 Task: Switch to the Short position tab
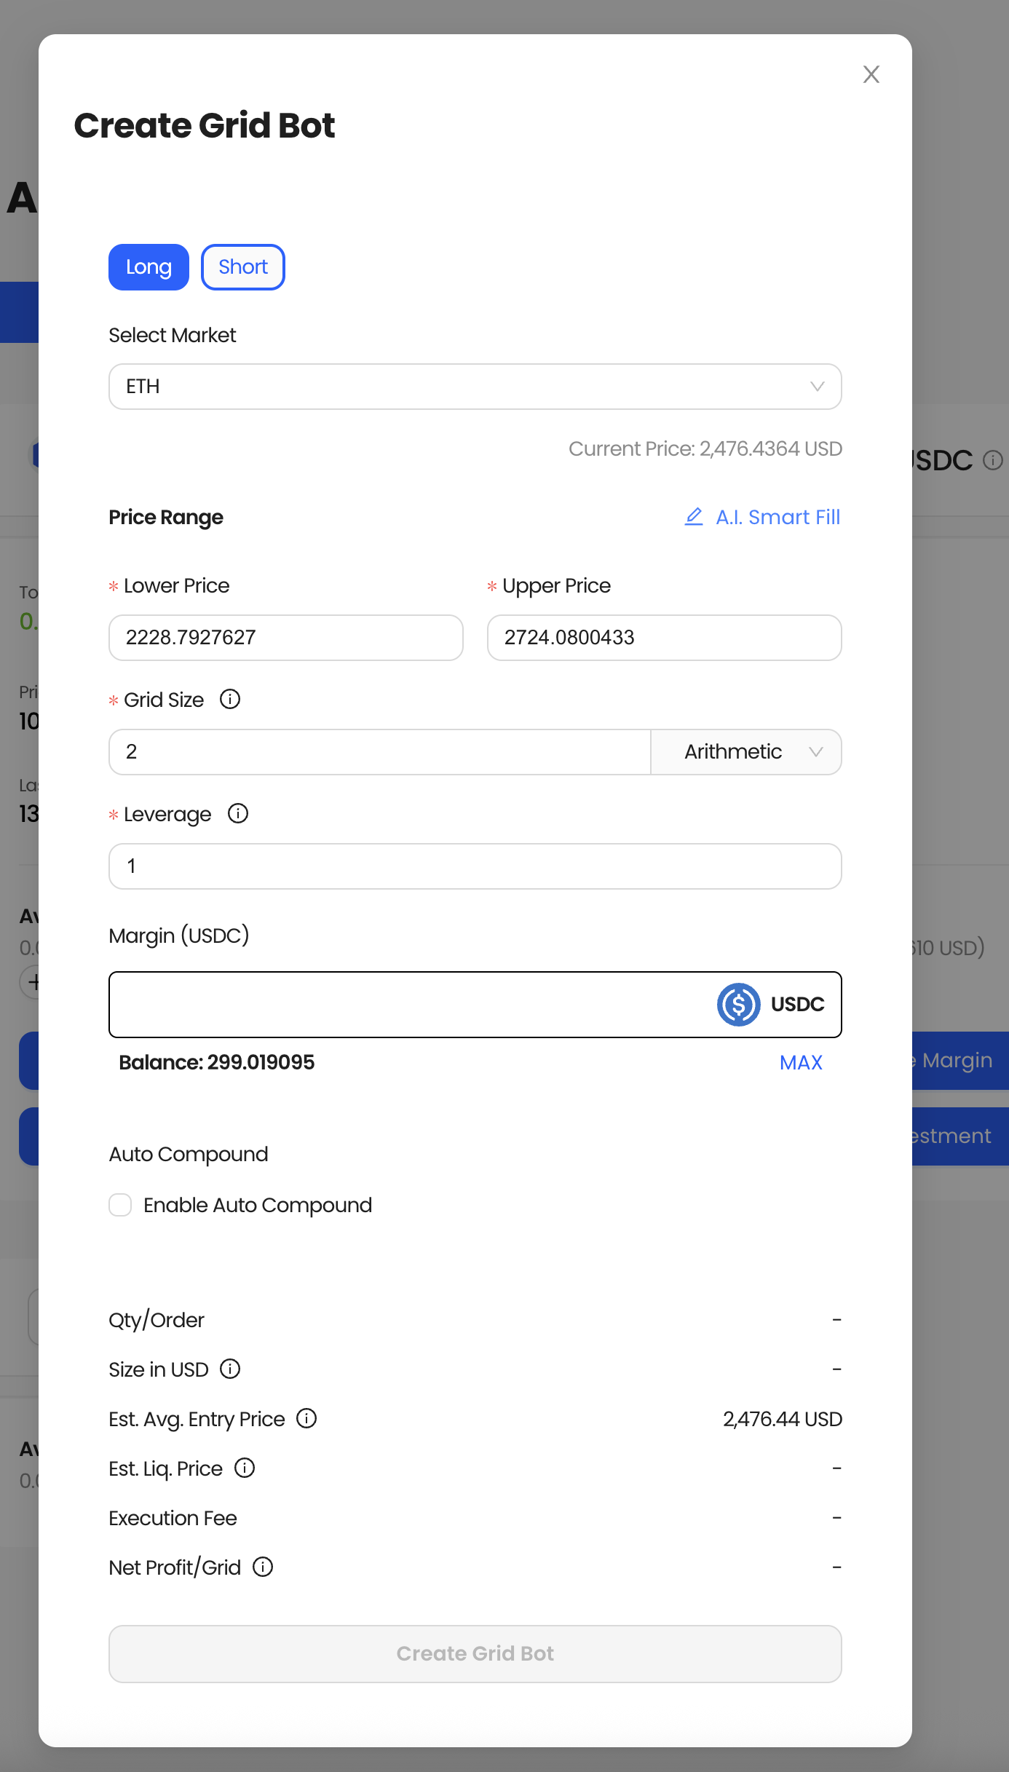(243, 267)
